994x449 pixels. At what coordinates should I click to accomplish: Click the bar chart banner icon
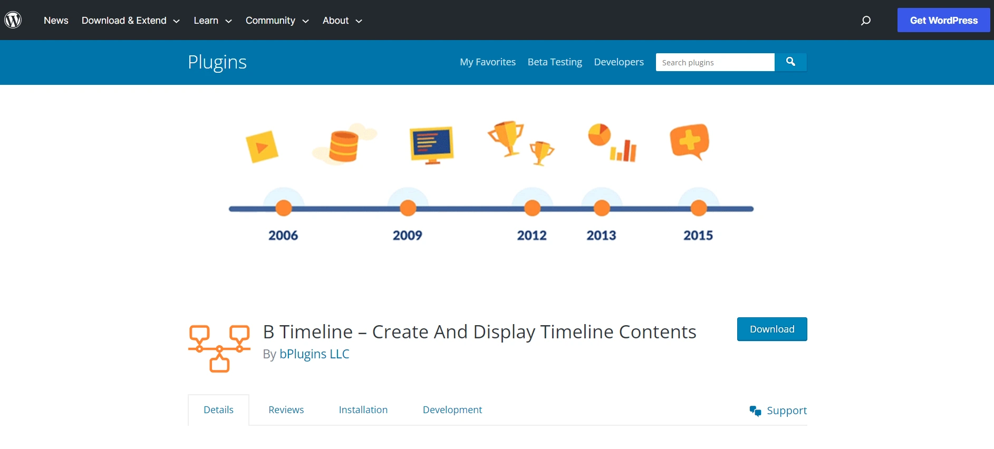[x=623, y=151]
